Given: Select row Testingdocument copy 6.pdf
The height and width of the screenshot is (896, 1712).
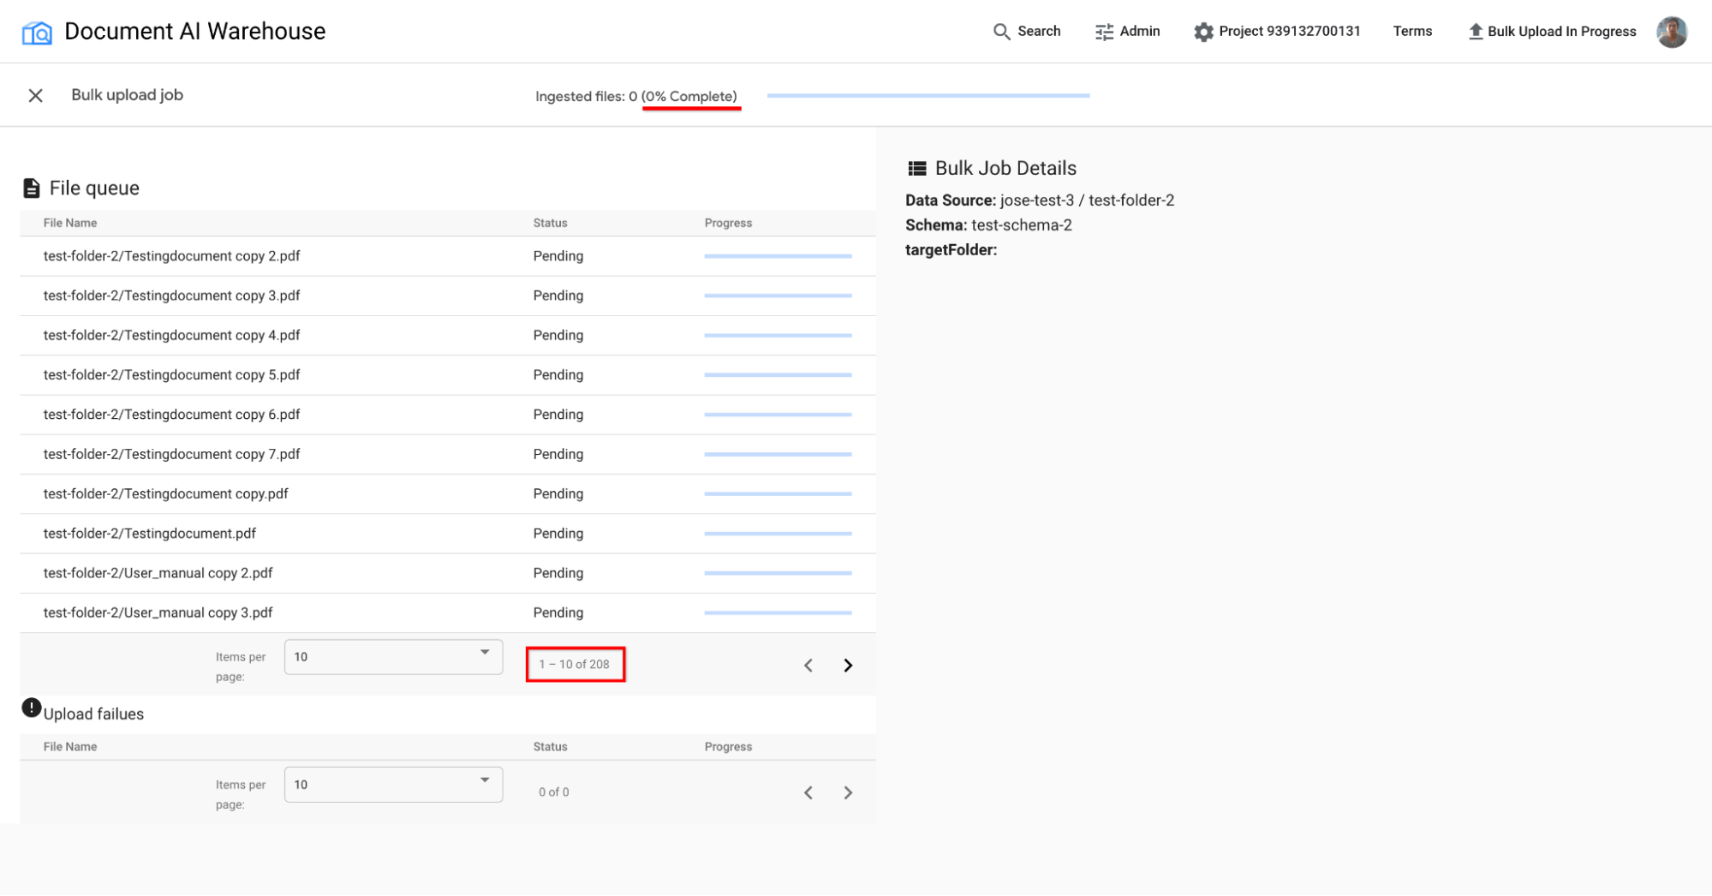Looking at the screenshot, I should click(448, 415).
